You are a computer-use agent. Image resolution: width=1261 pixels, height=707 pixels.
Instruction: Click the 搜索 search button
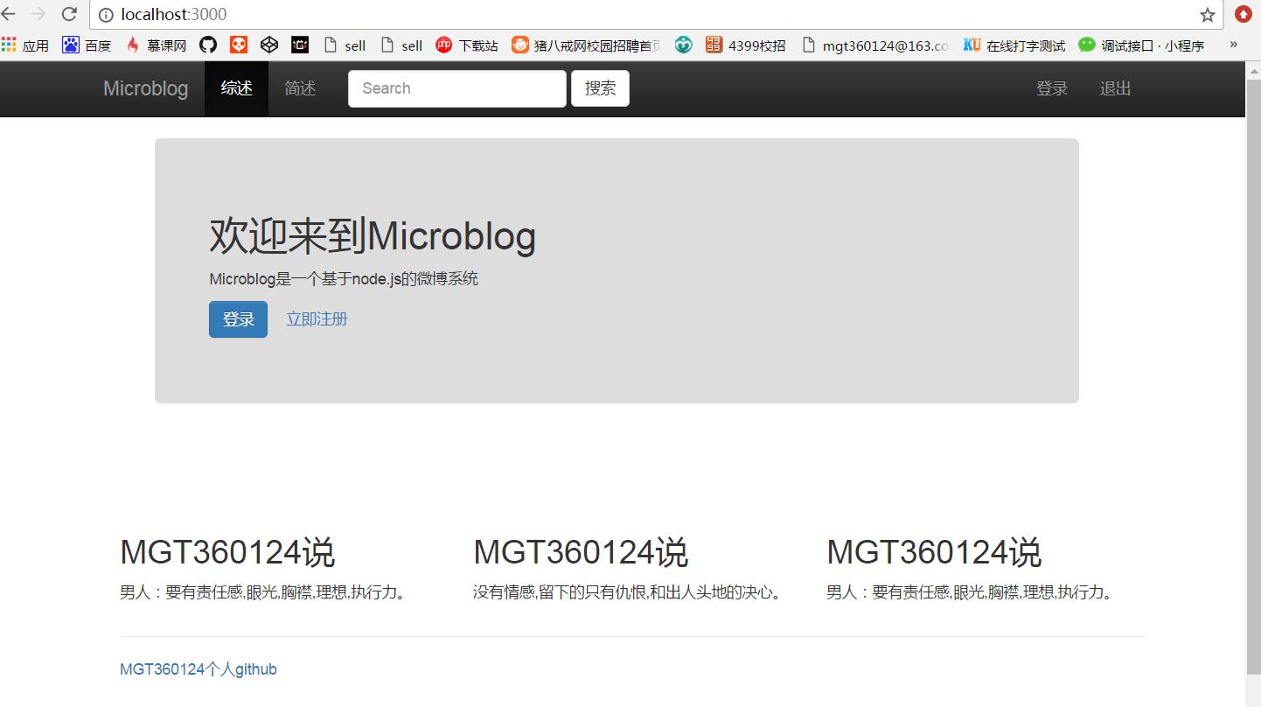600,87
